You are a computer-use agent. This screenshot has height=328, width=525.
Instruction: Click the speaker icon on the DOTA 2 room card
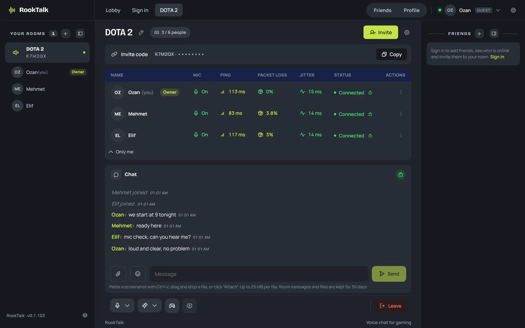click(x=16, y=52)
